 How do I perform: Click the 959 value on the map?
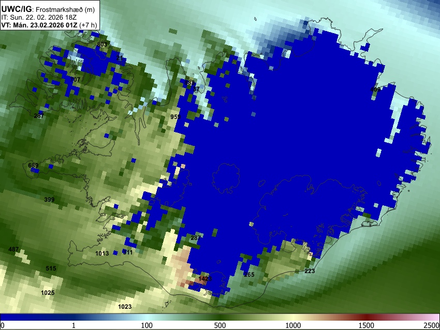[175, 116]
